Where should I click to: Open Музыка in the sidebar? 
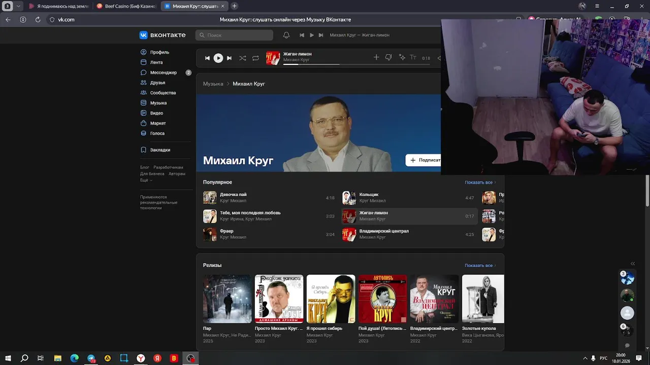pos(158,103)
